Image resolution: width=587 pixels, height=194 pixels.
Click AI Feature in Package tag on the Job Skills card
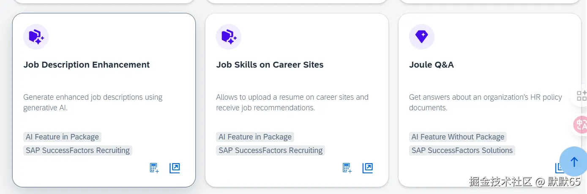pos(255,137)
